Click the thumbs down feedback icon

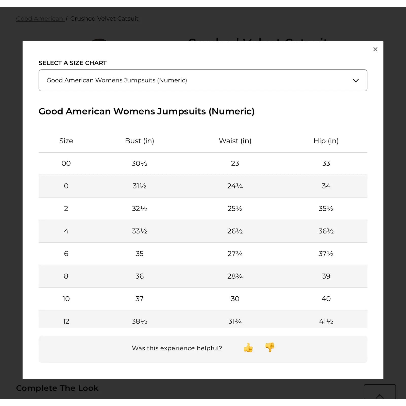click(x=270, y=347)
